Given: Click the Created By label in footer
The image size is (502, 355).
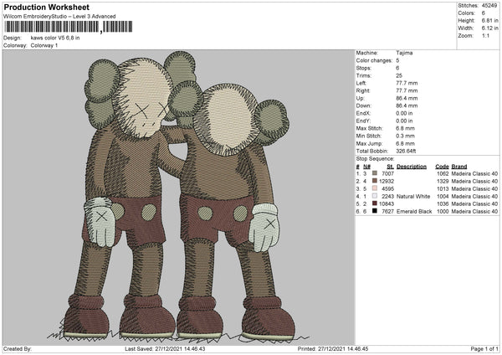Looking at the screenshot, I should point(18,349).
